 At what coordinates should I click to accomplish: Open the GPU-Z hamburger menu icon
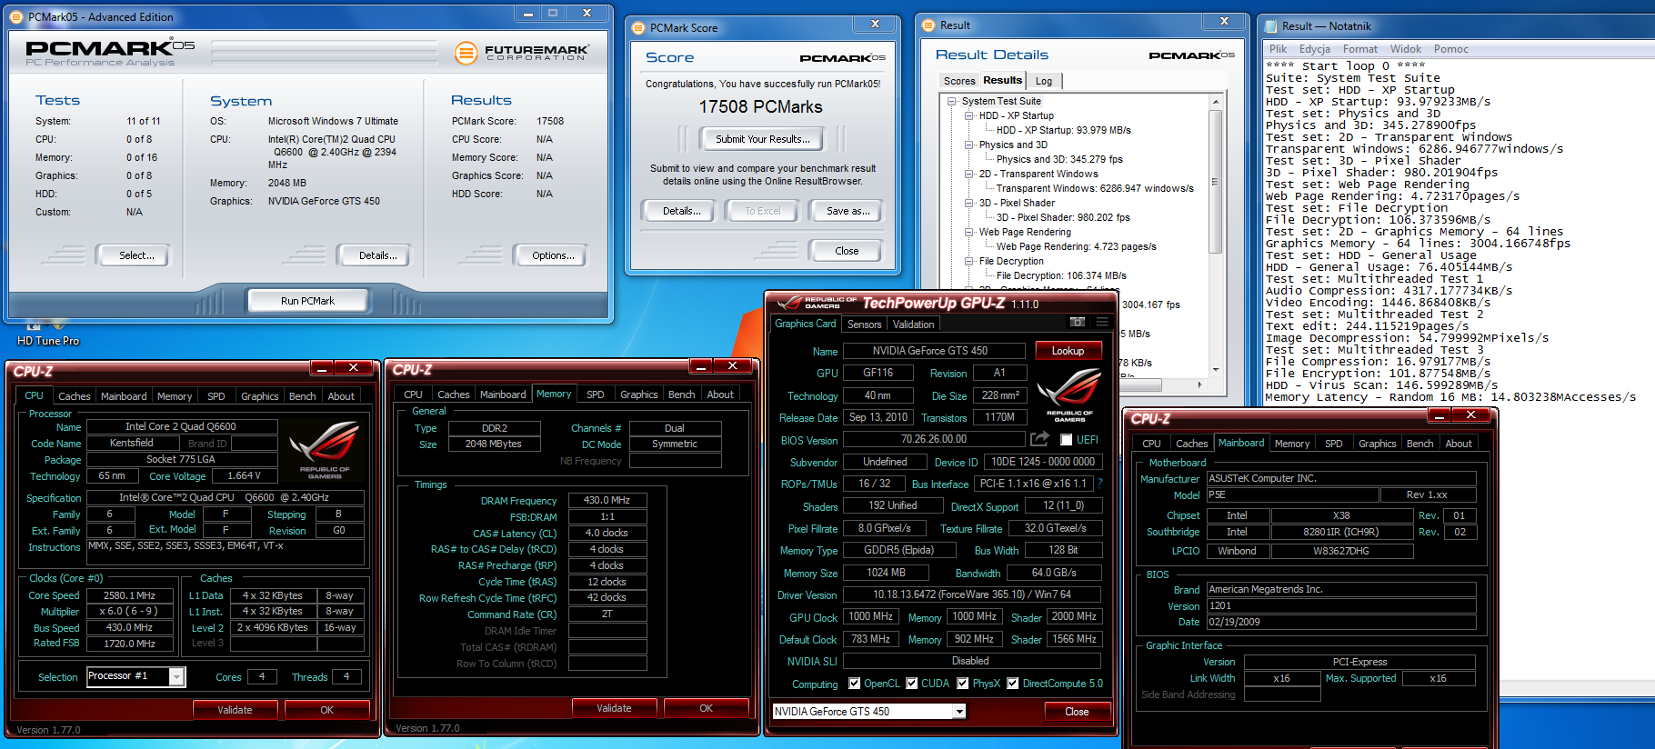coord(1102,322)
